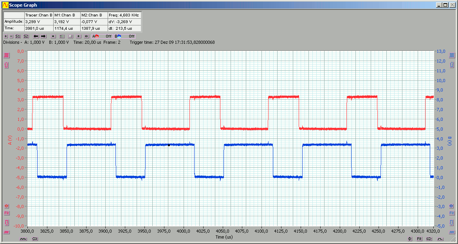Viewport: 458px width, 244px height.
Task: Click the Tracer time 3981,0 us cell
Action: [38, 28]
